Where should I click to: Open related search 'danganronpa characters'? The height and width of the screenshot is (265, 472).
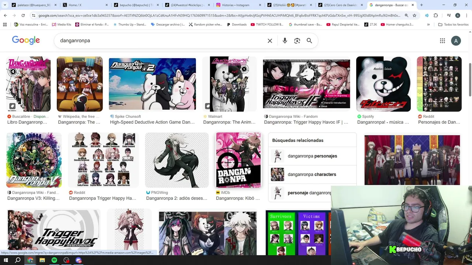pos(312,174)
